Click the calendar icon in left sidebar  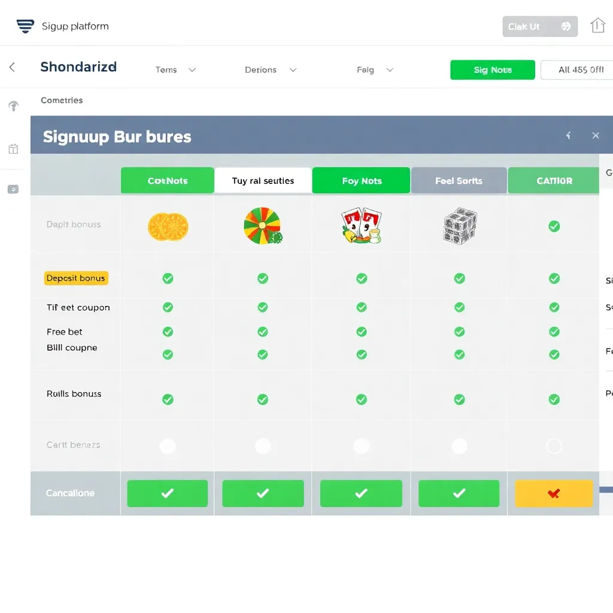point(13,148)
